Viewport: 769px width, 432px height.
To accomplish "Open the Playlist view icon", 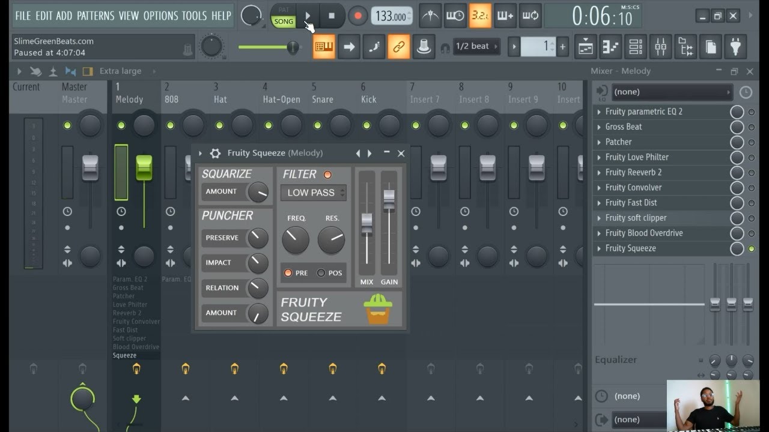I will pyautogui.click(x=586, y=46).
